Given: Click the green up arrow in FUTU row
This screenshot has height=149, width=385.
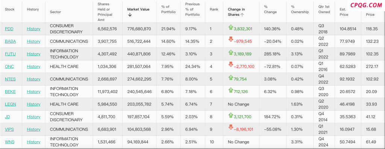Looking at the screenshot, I should click(x=230, y=53).
